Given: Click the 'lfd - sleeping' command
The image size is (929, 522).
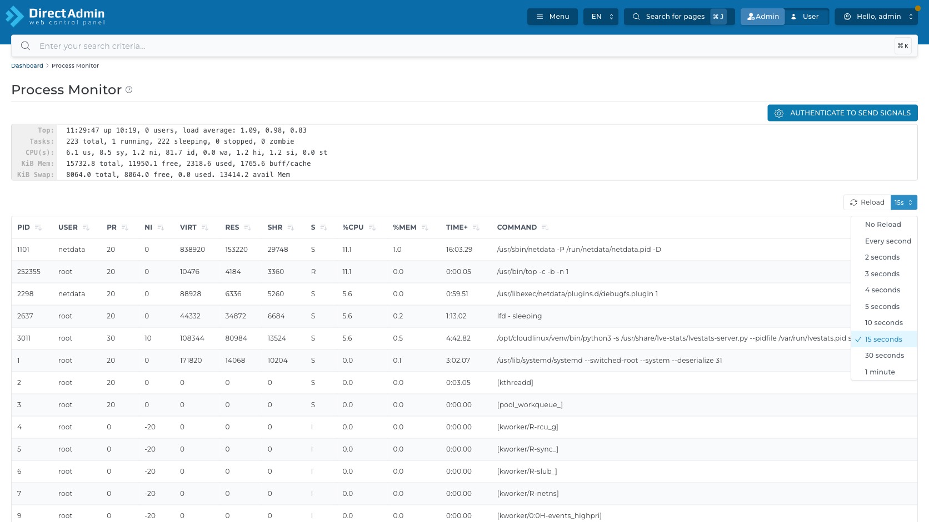Looking at the screenshot, I should click(x=519, y=316).
